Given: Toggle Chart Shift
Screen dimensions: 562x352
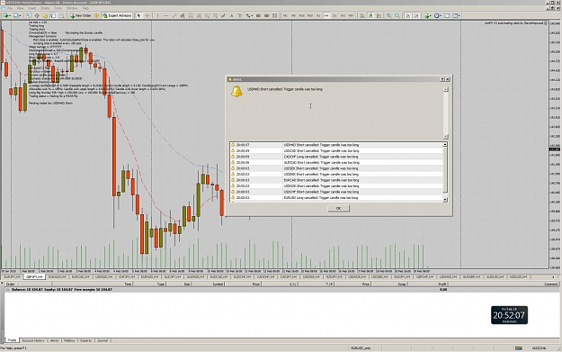Looking at the screenshot, I should (416, 15).
